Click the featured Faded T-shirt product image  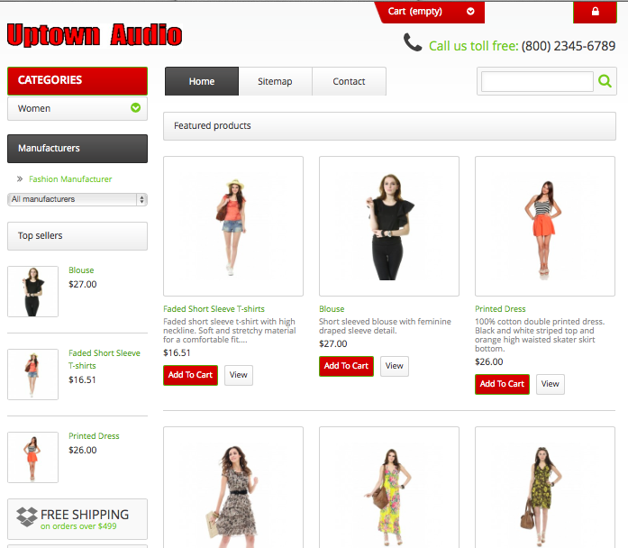tap(233, 226)
